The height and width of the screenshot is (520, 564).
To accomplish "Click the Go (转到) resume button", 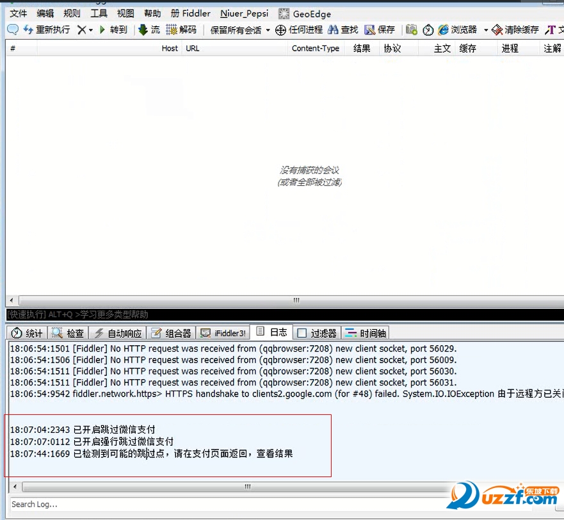I will 113,29.
